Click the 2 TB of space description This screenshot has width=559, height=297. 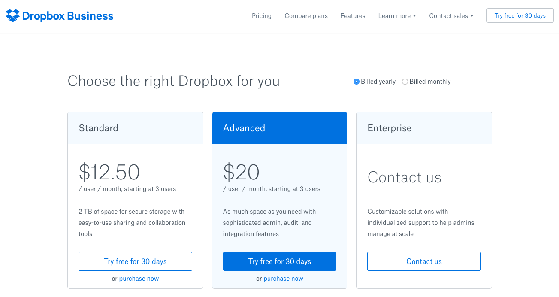[x=132, y=223]
